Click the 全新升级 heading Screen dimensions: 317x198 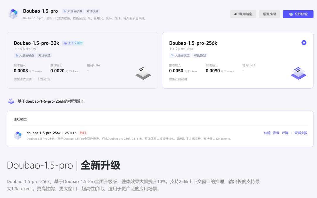pyautogui.click(x=100, y=165)
